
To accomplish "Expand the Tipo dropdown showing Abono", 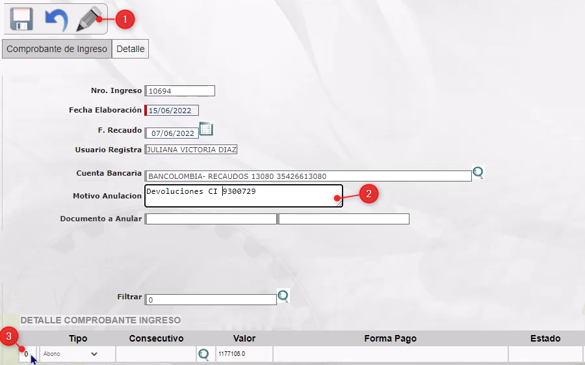I will [70, 354].
